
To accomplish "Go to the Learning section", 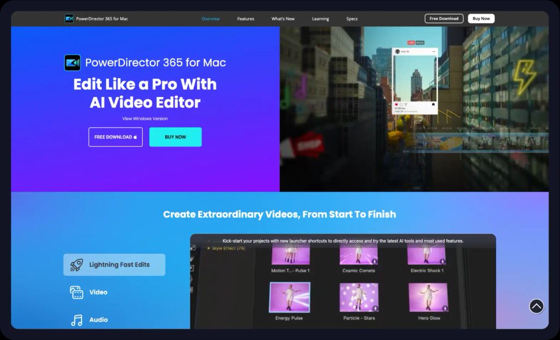I will coord(320,18).
